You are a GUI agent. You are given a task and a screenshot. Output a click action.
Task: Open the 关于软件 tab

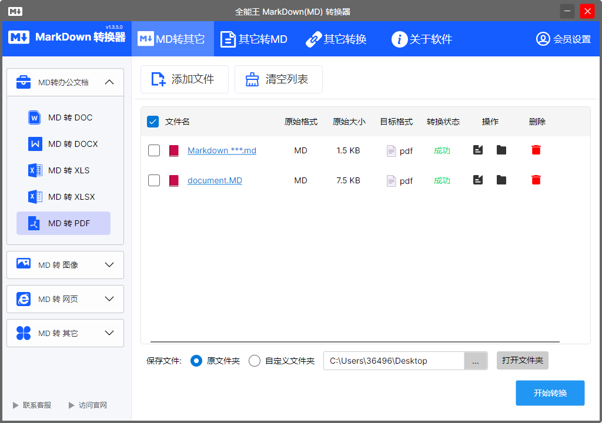(x=422, y=39)
